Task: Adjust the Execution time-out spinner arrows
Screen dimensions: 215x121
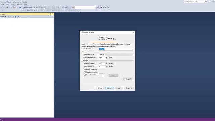Action: click(106, 67)
